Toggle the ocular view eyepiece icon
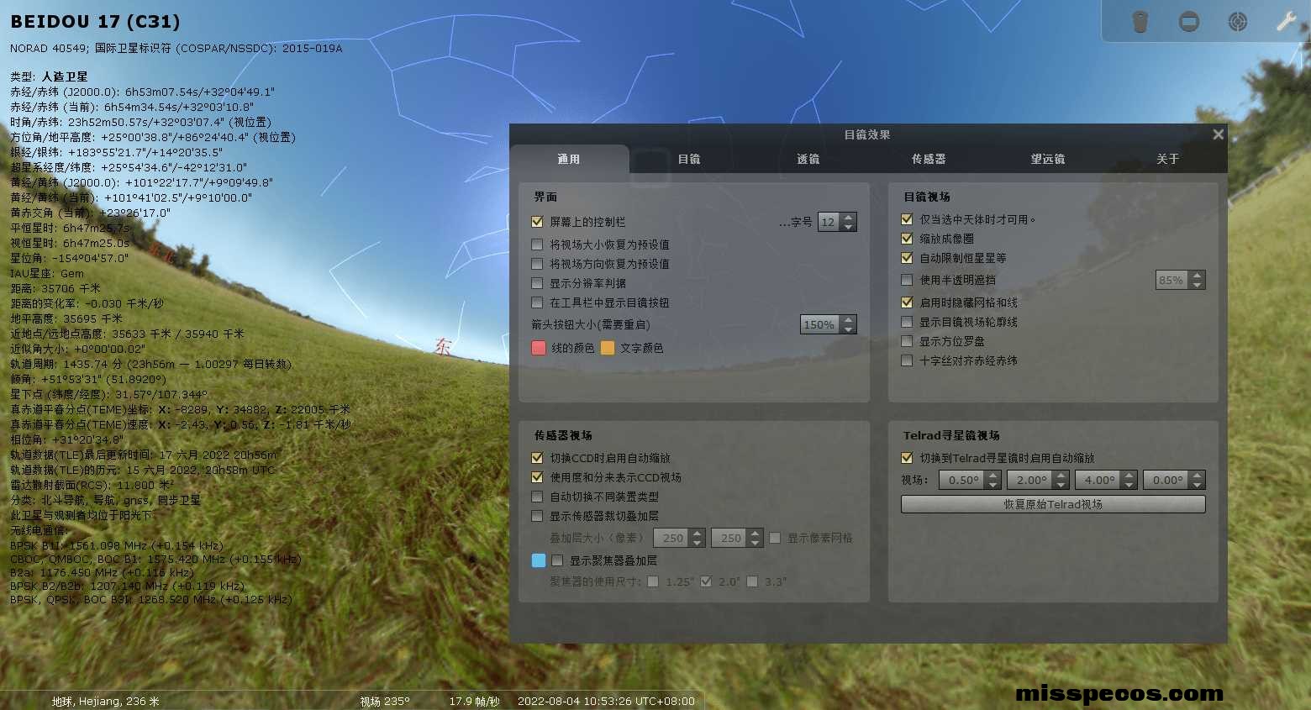Image resolution: width=1311 pixels, height=710 pixels. (x=1140, y=21)
